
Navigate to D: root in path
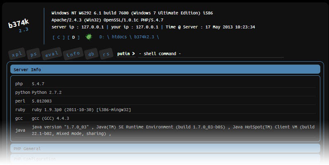pyautogui.click(x=102, y=37)
